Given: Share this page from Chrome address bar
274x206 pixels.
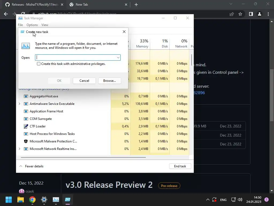Looking at the screenshot, I should [232, 14].
